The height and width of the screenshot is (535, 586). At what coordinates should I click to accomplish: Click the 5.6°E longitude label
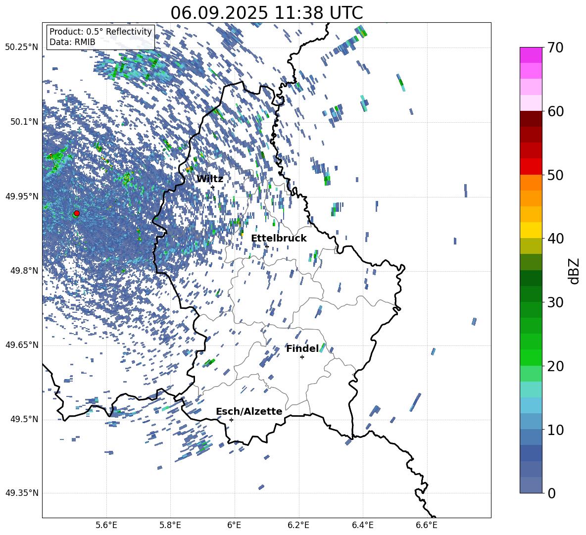pyautogui.click(x=106, y=525)
